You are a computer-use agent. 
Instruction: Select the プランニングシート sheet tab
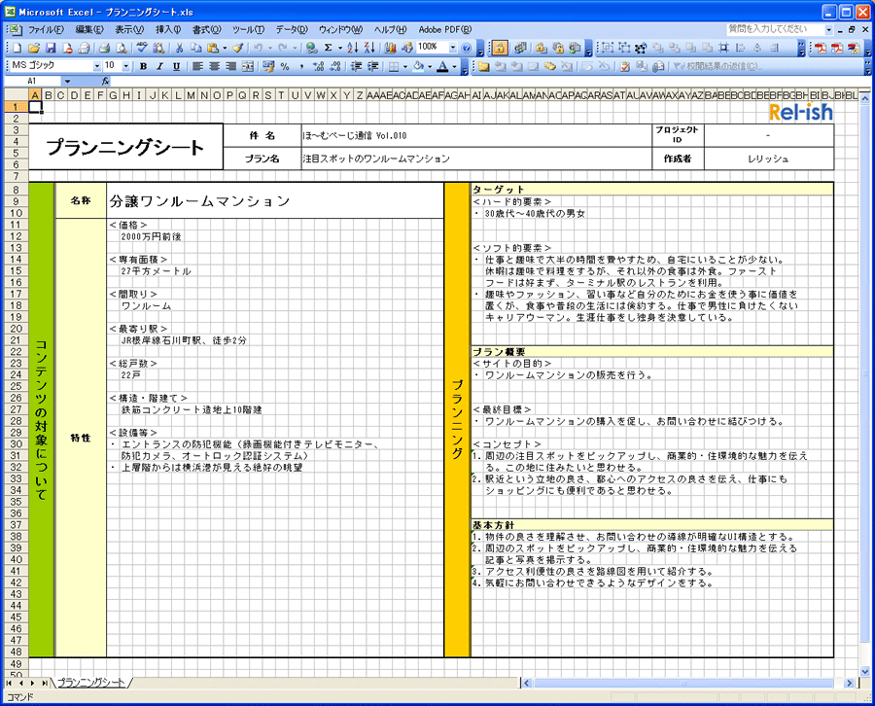[90, 683]
